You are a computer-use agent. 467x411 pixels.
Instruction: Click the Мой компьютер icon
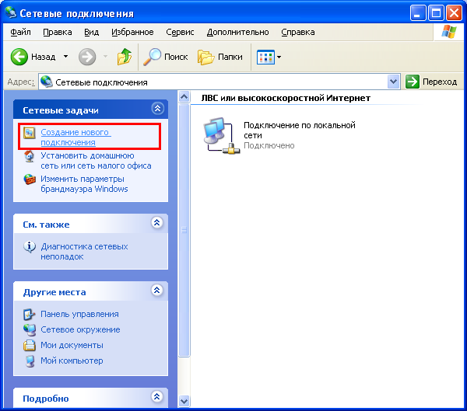(x=30, y=361)
